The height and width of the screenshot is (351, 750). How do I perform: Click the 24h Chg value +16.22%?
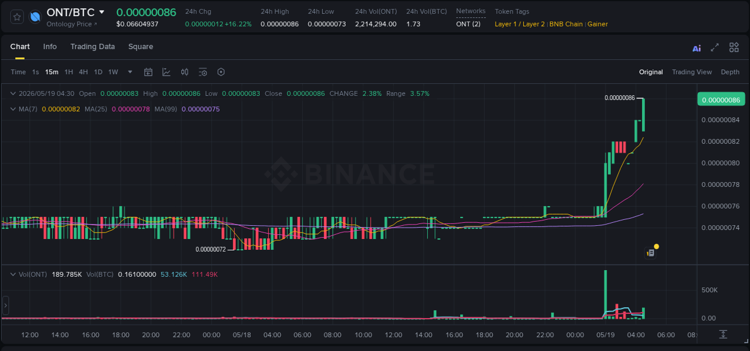coord(238,24)
